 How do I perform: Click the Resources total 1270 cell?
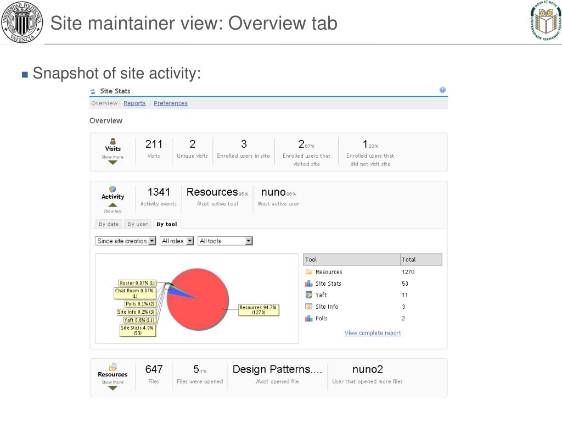(408, 272)
